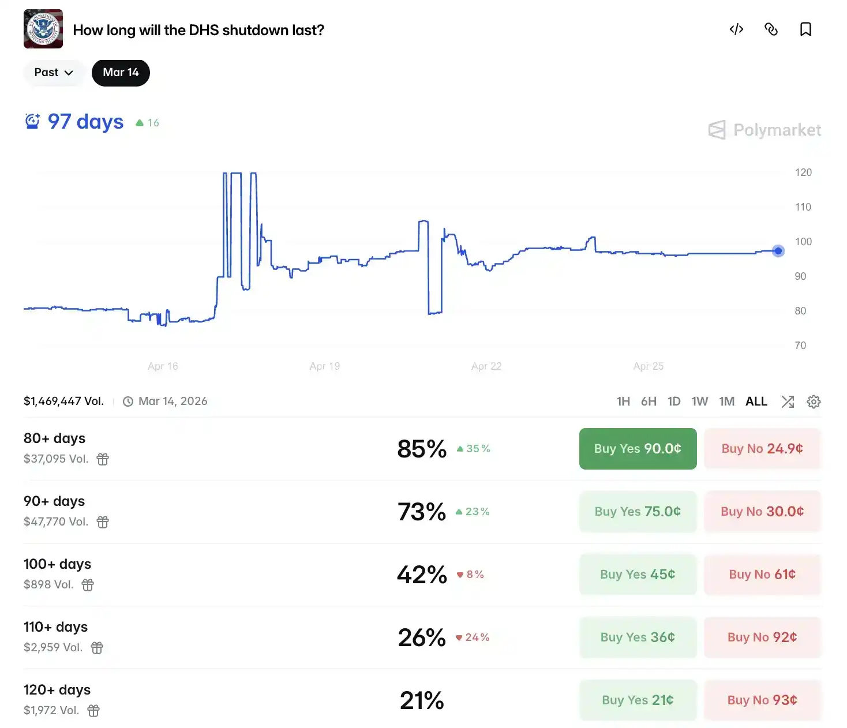The image size is (847, 728).
Task: Click gift icon beside 120+ days volume
Action: (x=93, y=711)
